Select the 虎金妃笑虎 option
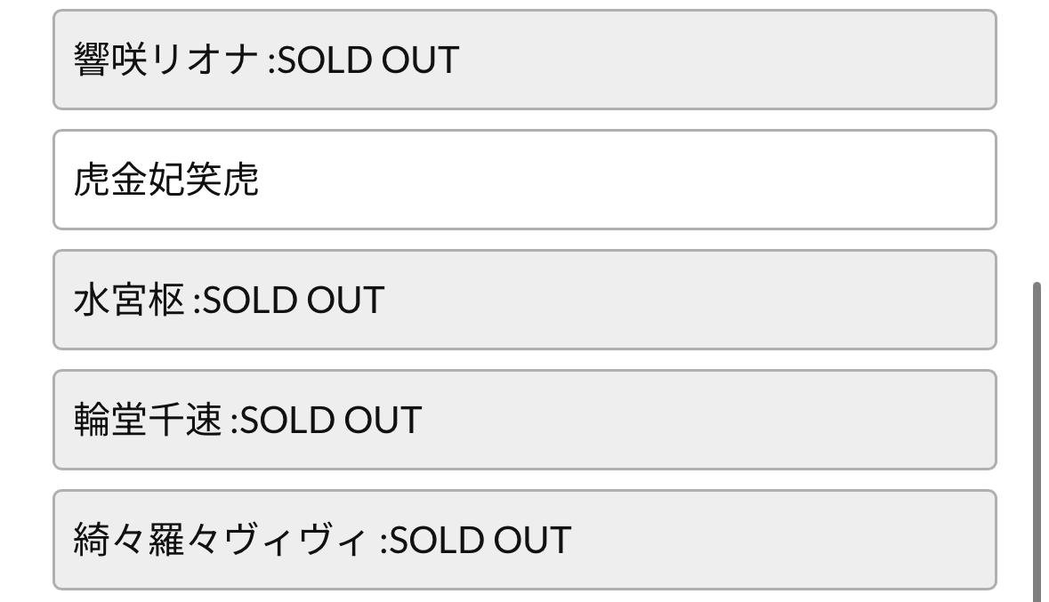Viewport: 1049px width, 602px height. click(524, 180)
